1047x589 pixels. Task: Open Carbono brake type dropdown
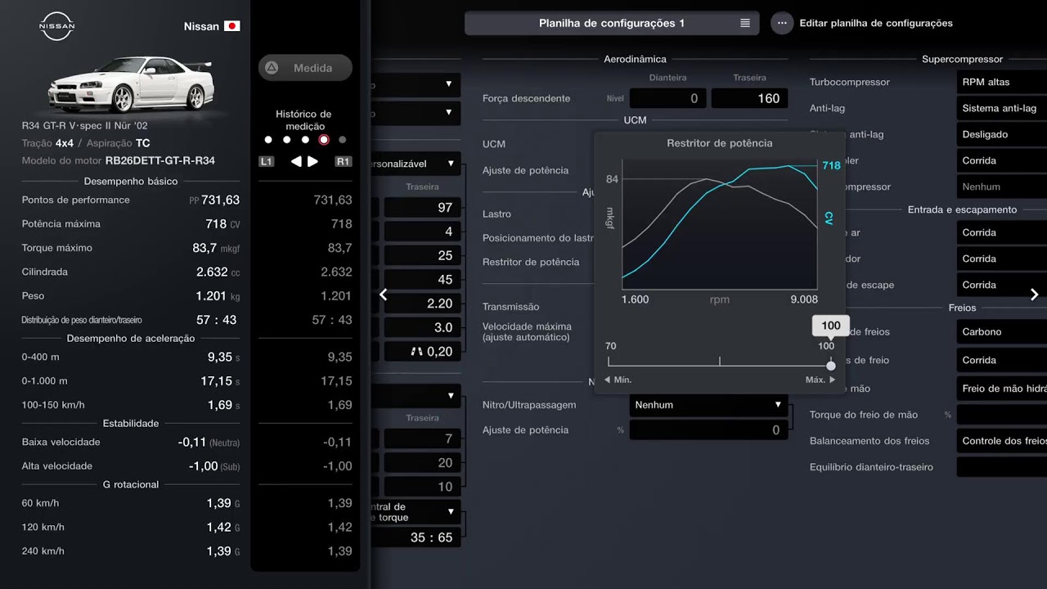1001,331
